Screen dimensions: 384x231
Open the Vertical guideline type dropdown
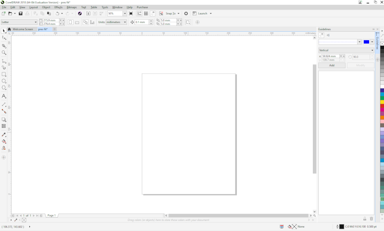(346, 50)
